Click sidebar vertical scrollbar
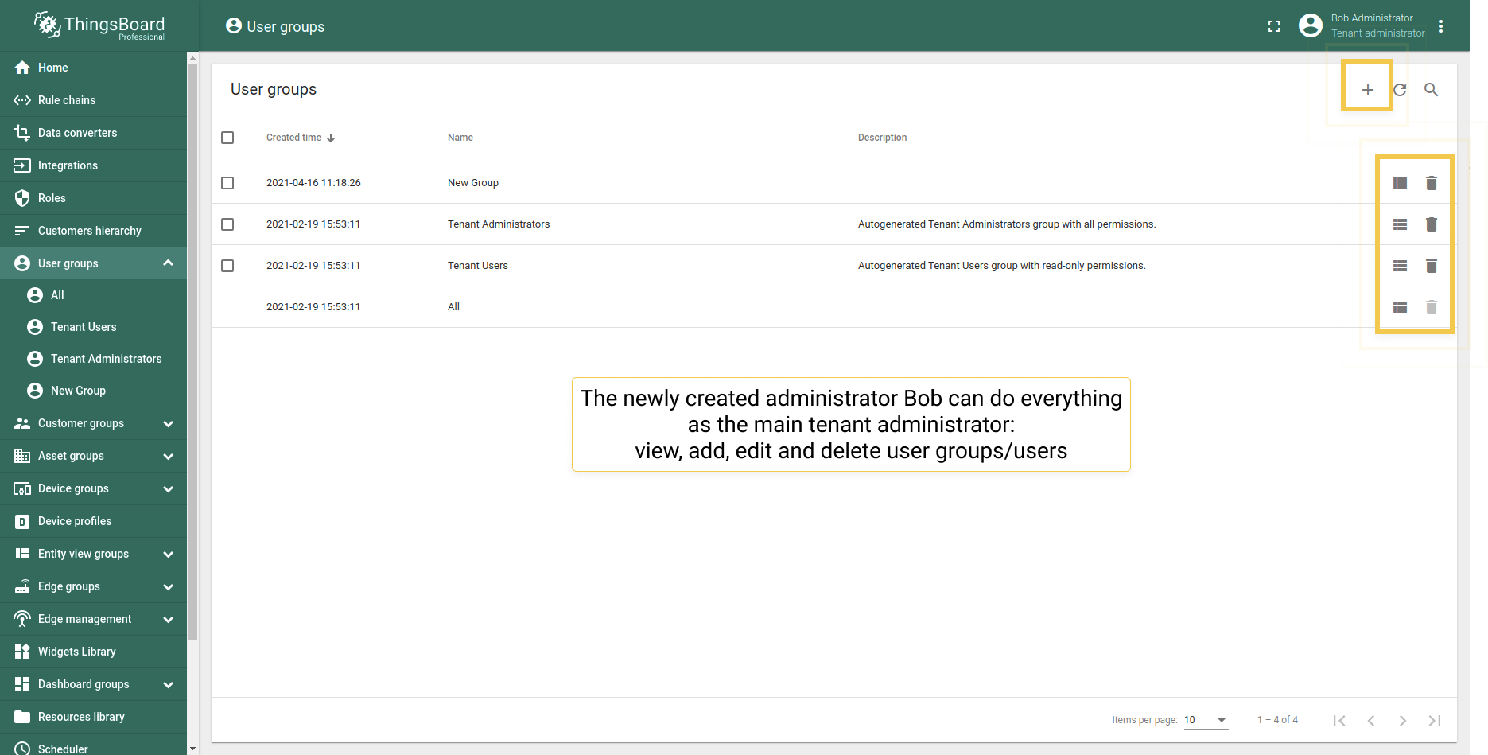Screen dimensions: 1488x755 192,352
